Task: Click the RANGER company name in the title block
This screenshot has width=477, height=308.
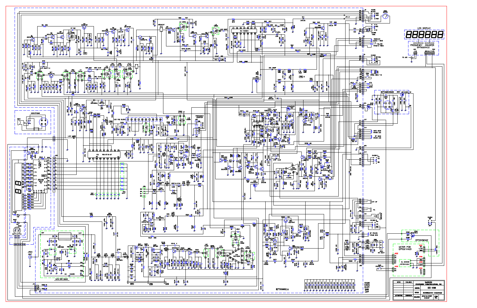Action: [x=428, y=282]
